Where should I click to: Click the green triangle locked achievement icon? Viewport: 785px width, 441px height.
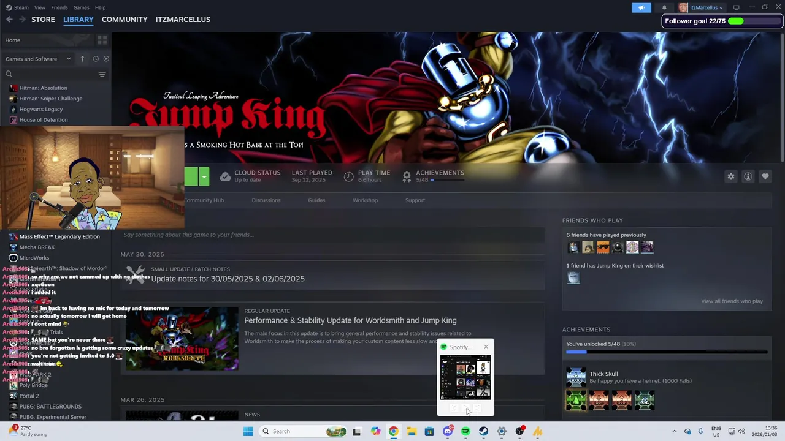tap(576, 400)
